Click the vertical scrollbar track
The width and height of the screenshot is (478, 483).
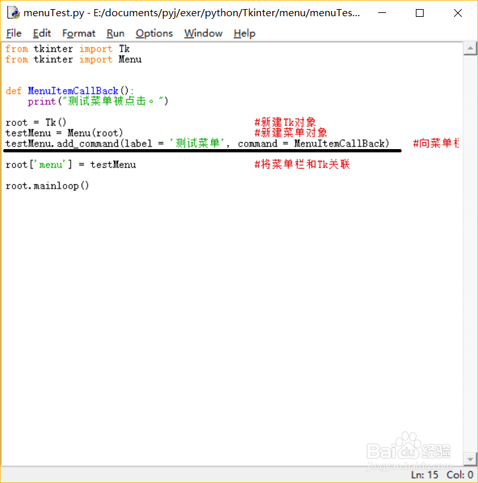pos(470,254)
